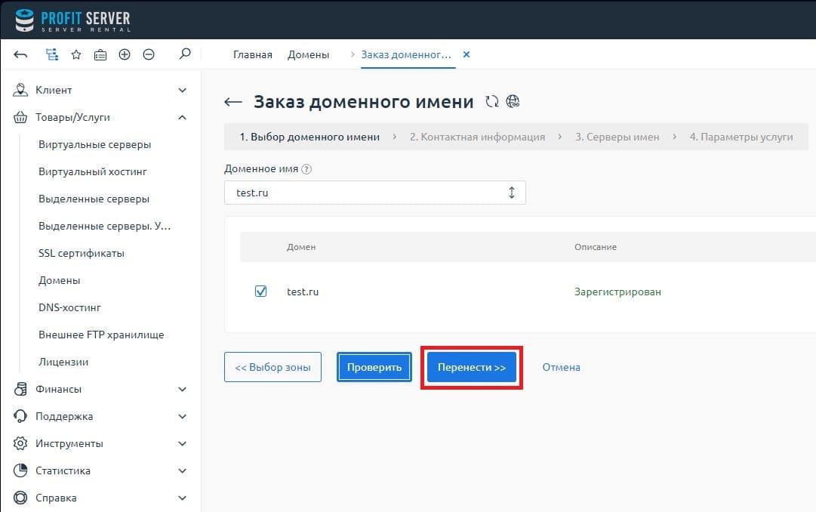Click the Описание column header
The image size is (816, 512).
[596, 247]
